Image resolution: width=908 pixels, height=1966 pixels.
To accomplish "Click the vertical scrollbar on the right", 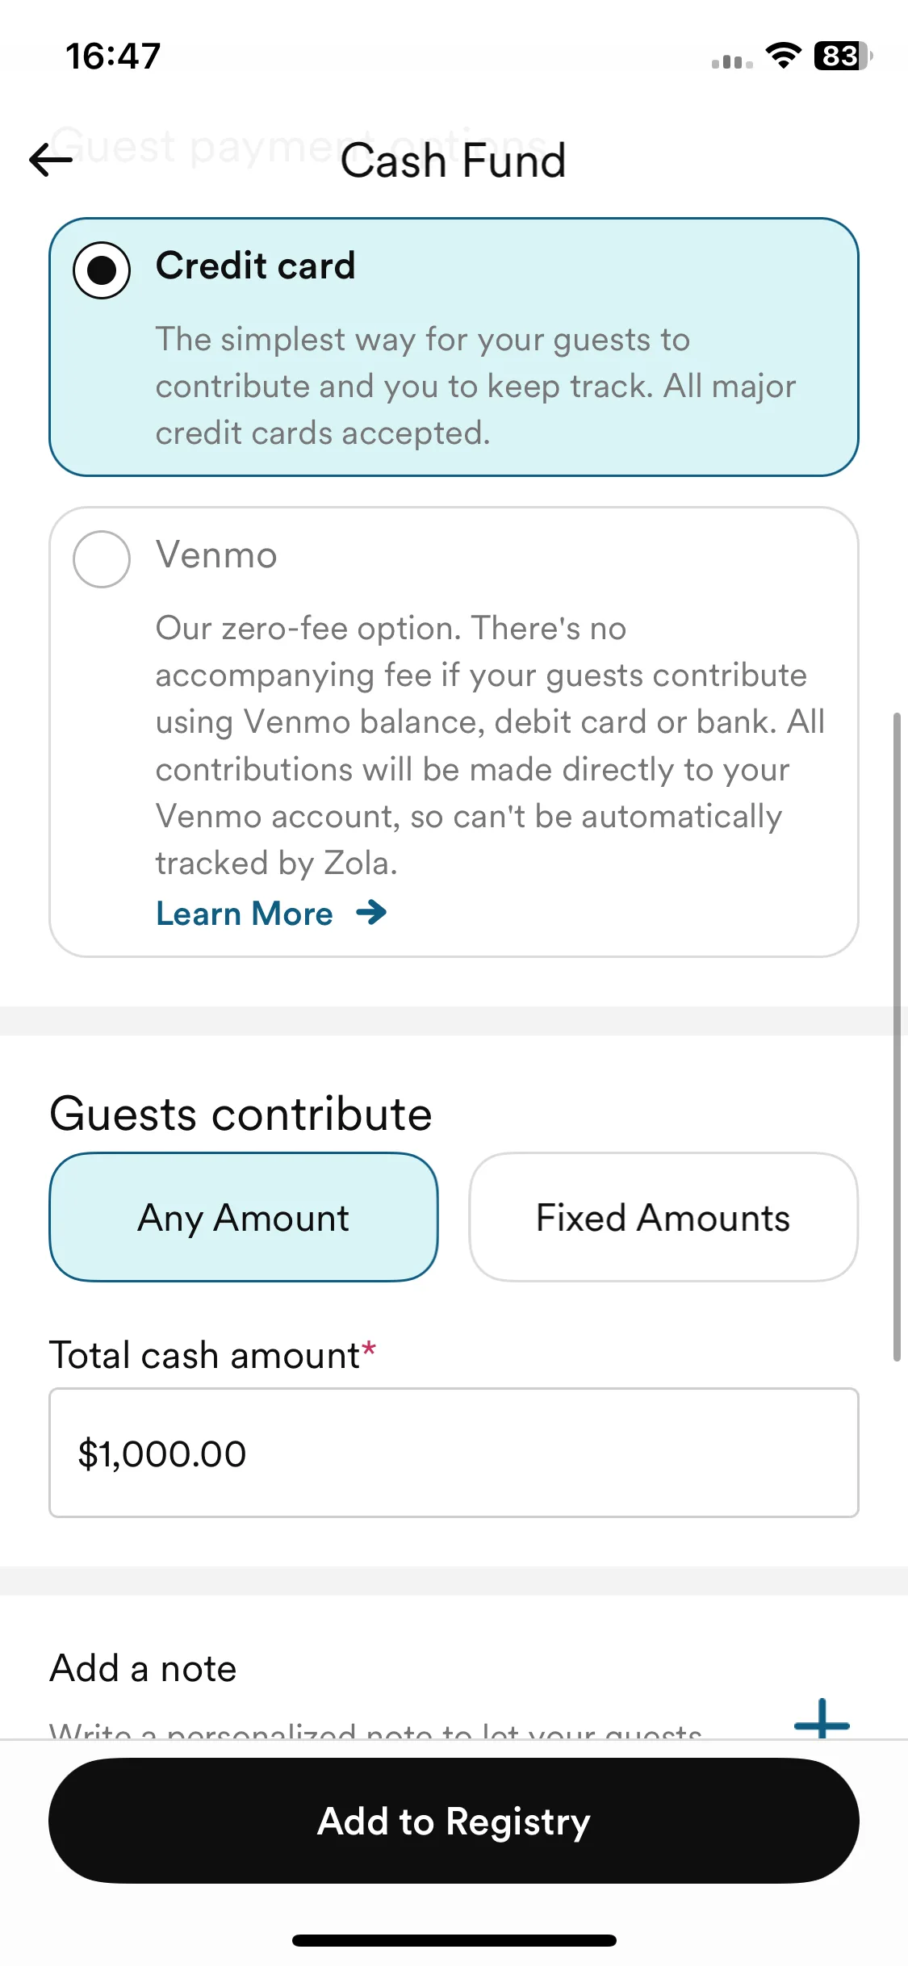I will tap(897, 1036).
